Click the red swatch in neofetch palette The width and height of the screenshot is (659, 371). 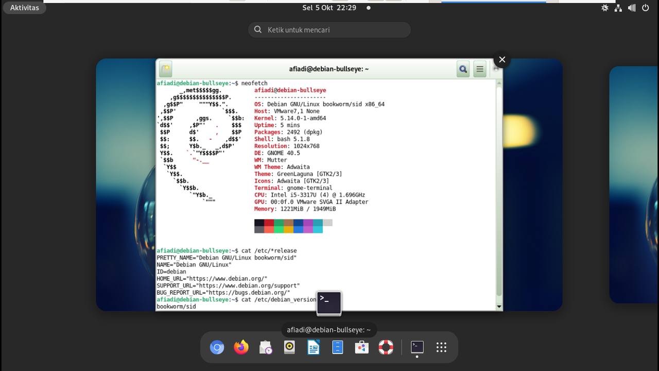coord(269,223)
